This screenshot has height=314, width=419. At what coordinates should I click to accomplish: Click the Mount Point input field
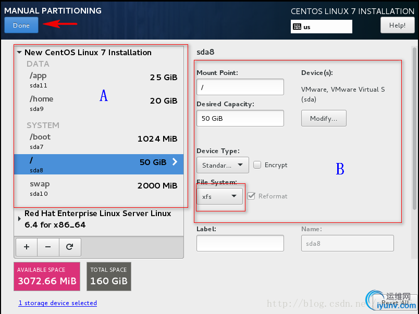(240, 87)
